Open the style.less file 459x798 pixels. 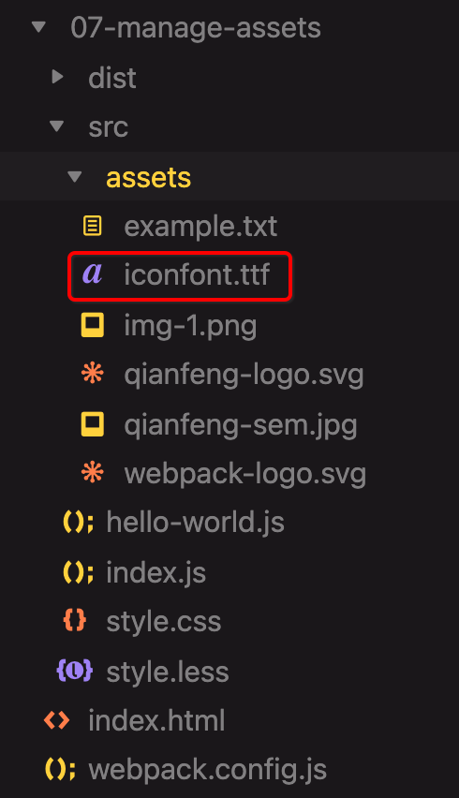pyautogui.click(x=168, y=672)
